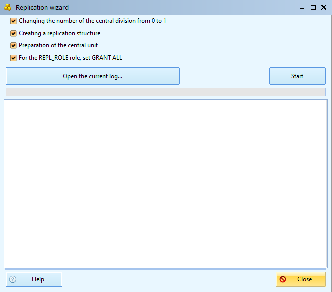Image resolution: width=332 pixels, height=292 pixels.
Task: Click the empty progress bar
Action: tap(165, 92)
